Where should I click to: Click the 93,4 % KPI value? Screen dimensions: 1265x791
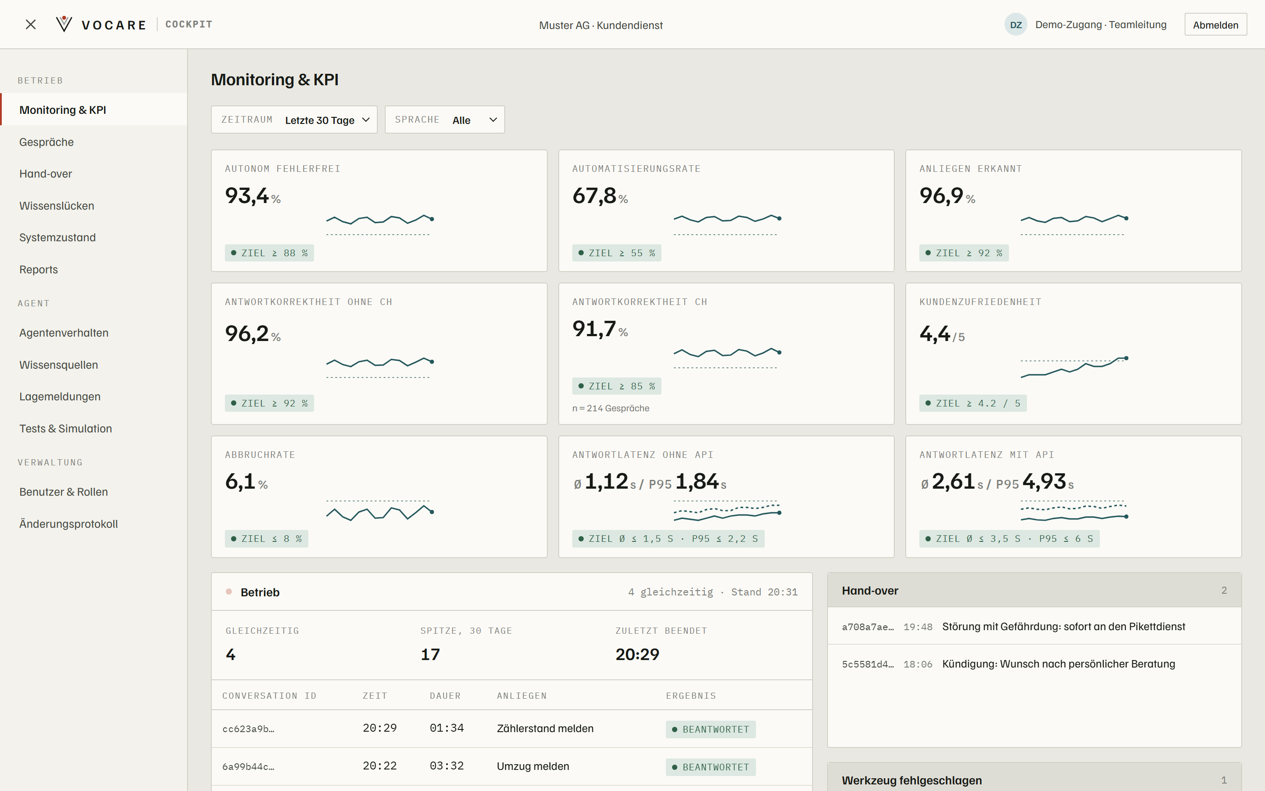(253, 196)
